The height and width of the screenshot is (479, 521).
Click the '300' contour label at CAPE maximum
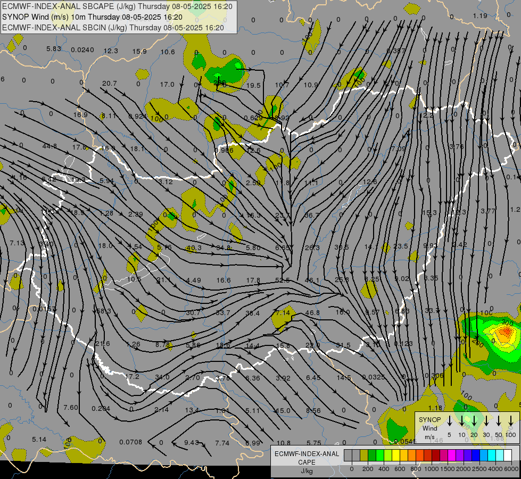(507, 323)
